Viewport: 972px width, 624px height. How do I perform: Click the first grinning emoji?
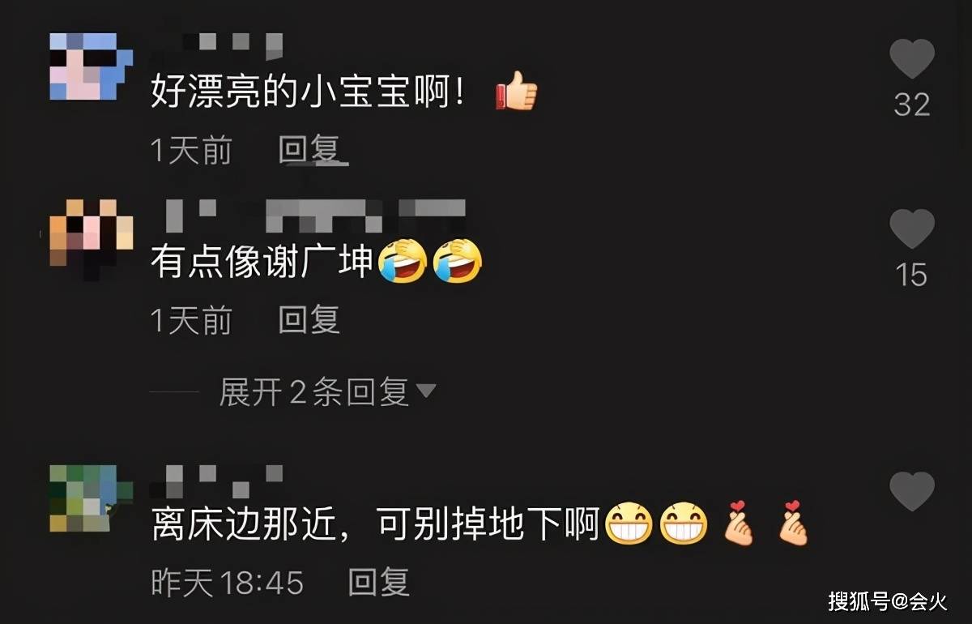[629, 524]
